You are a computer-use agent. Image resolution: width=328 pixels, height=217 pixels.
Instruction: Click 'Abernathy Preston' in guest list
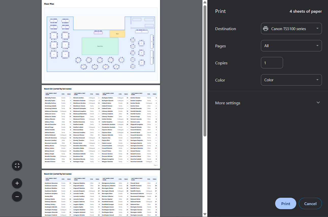pos(50,98)
